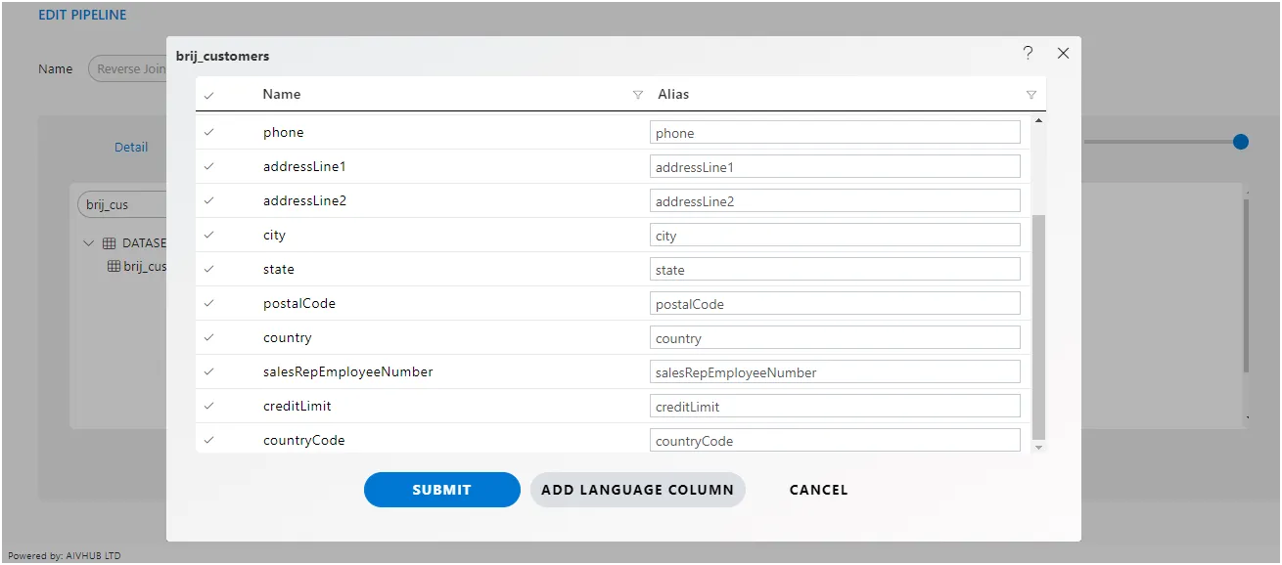Uncheck the phone column row
Screen dimensions: 1282x565
click(x=209, y=132)
